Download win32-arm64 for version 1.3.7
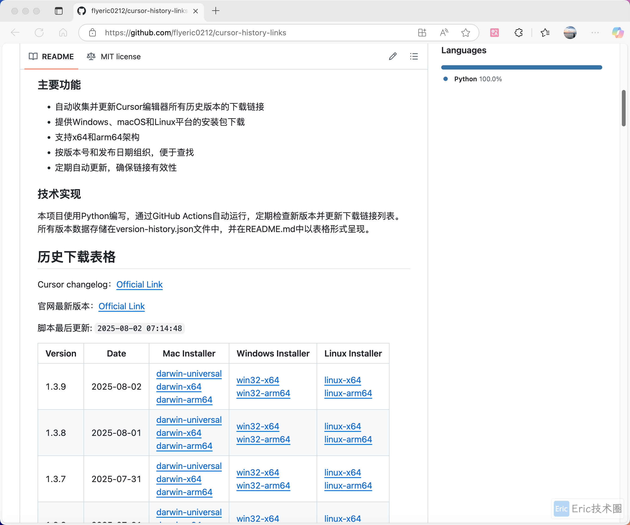Viewport: 630px width, 525px height. tap(263, 485)
